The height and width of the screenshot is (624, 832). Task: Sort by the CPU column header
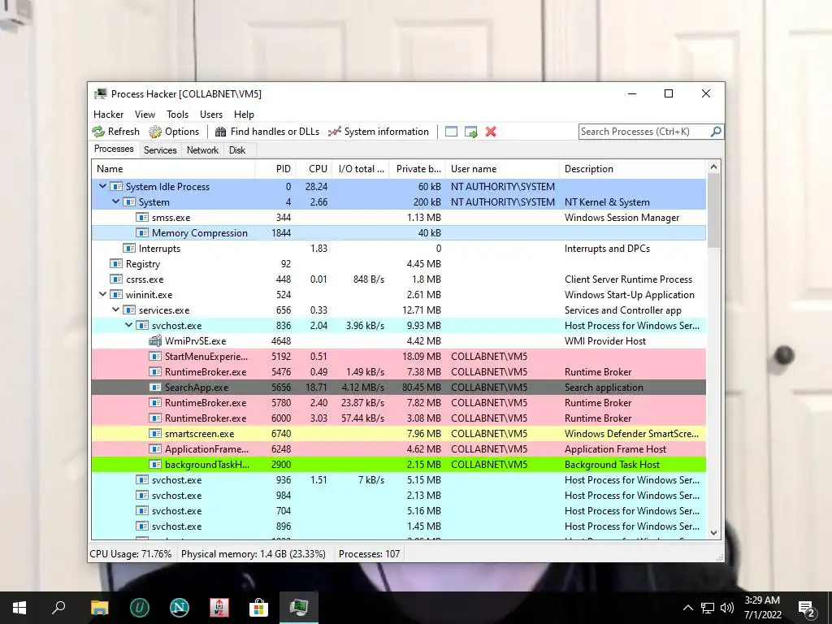point(314,169)
